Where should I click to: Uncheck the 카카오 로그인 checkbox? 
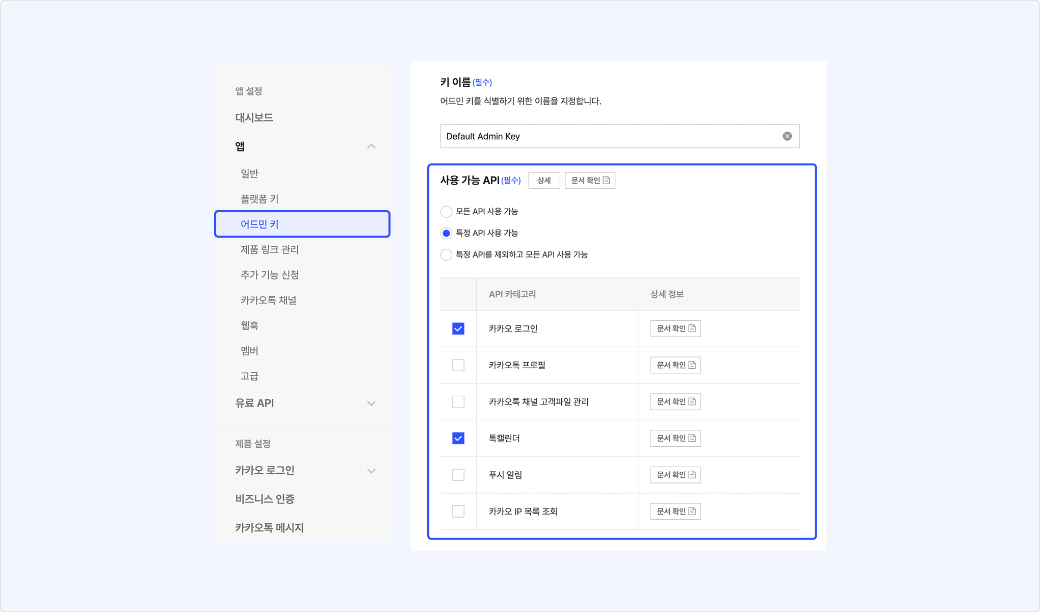[x=458, y=328]
